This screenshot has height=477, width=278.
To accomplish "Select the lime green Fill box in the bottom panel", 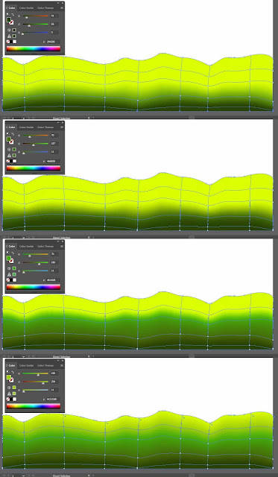I will 9,377.
